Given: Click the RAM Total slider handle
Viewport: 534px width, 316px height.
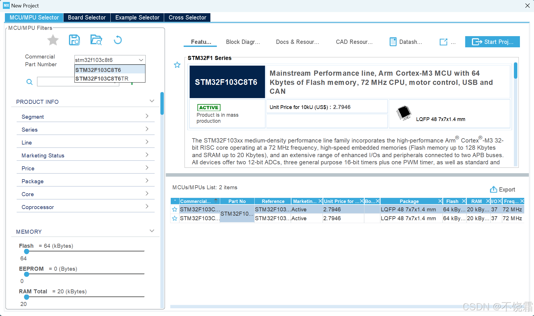Looking at the screenshot, I should coord(27,297).
